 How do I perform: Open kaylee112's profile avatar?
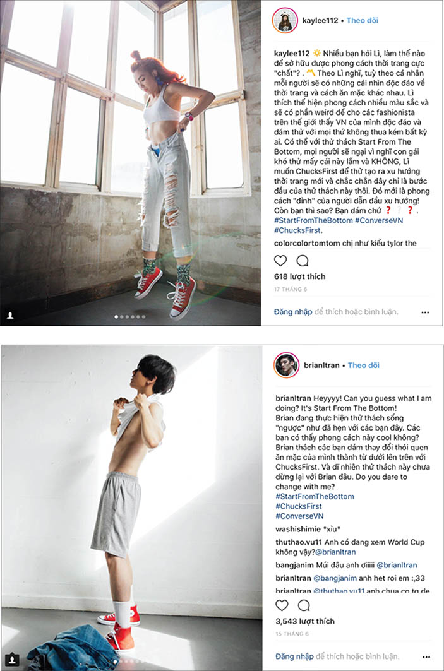tap(285, 21)
